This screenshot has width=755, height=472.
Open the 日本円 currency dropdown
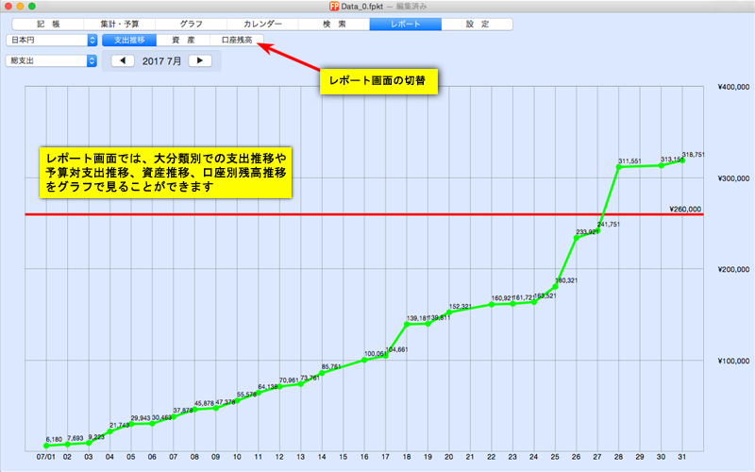pyautogui.click(x=51, y=41)
